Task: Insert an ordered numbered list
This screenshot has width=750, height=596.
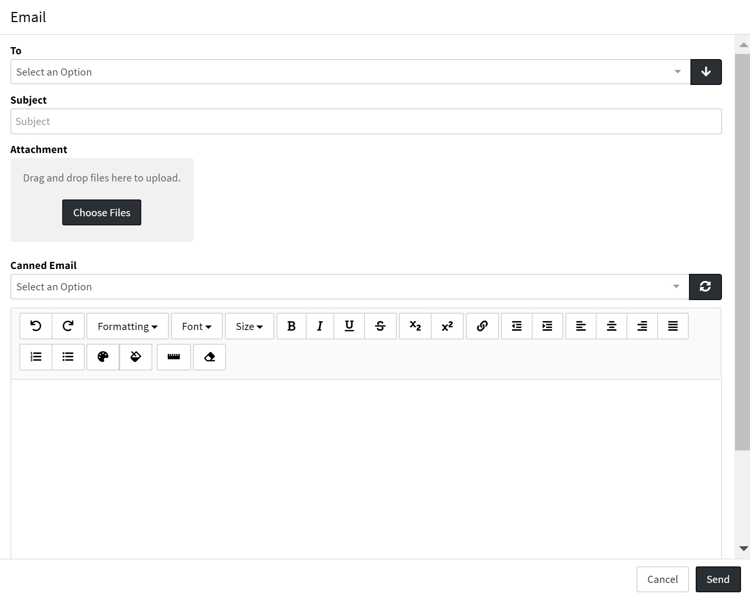Action: click(36, 357)
